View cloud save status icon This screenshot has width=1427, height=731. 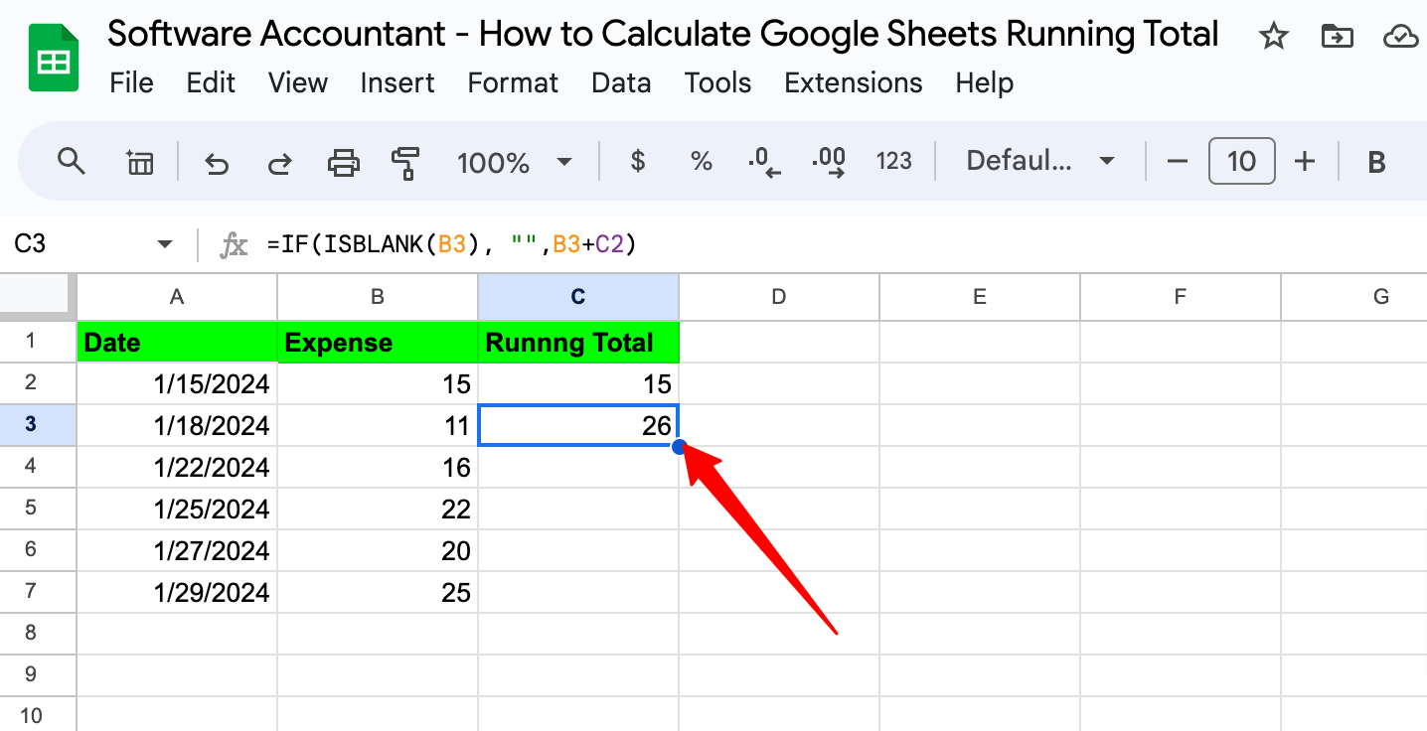pos(1400,37)
